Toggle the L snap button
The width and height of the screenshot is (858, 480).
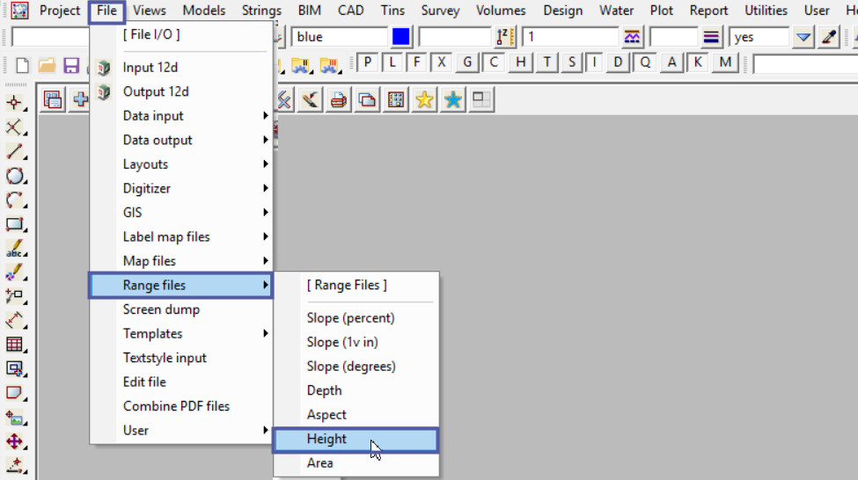pos(392,62)
